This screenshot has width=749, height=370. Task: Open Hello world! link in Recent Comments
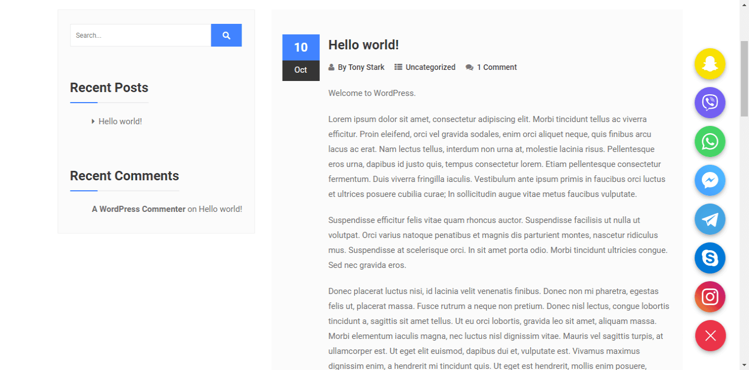tap(220, 209)
